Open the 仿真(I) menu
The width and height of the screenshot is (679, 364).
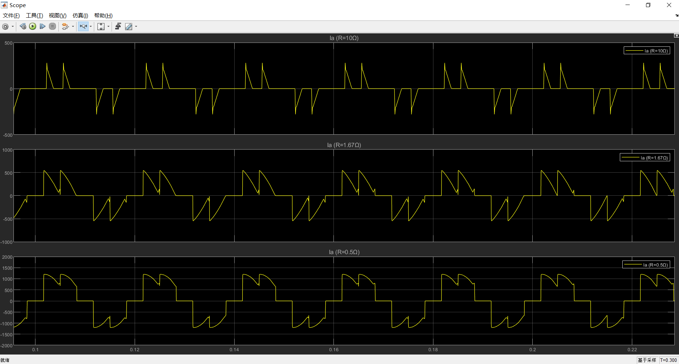80,16
